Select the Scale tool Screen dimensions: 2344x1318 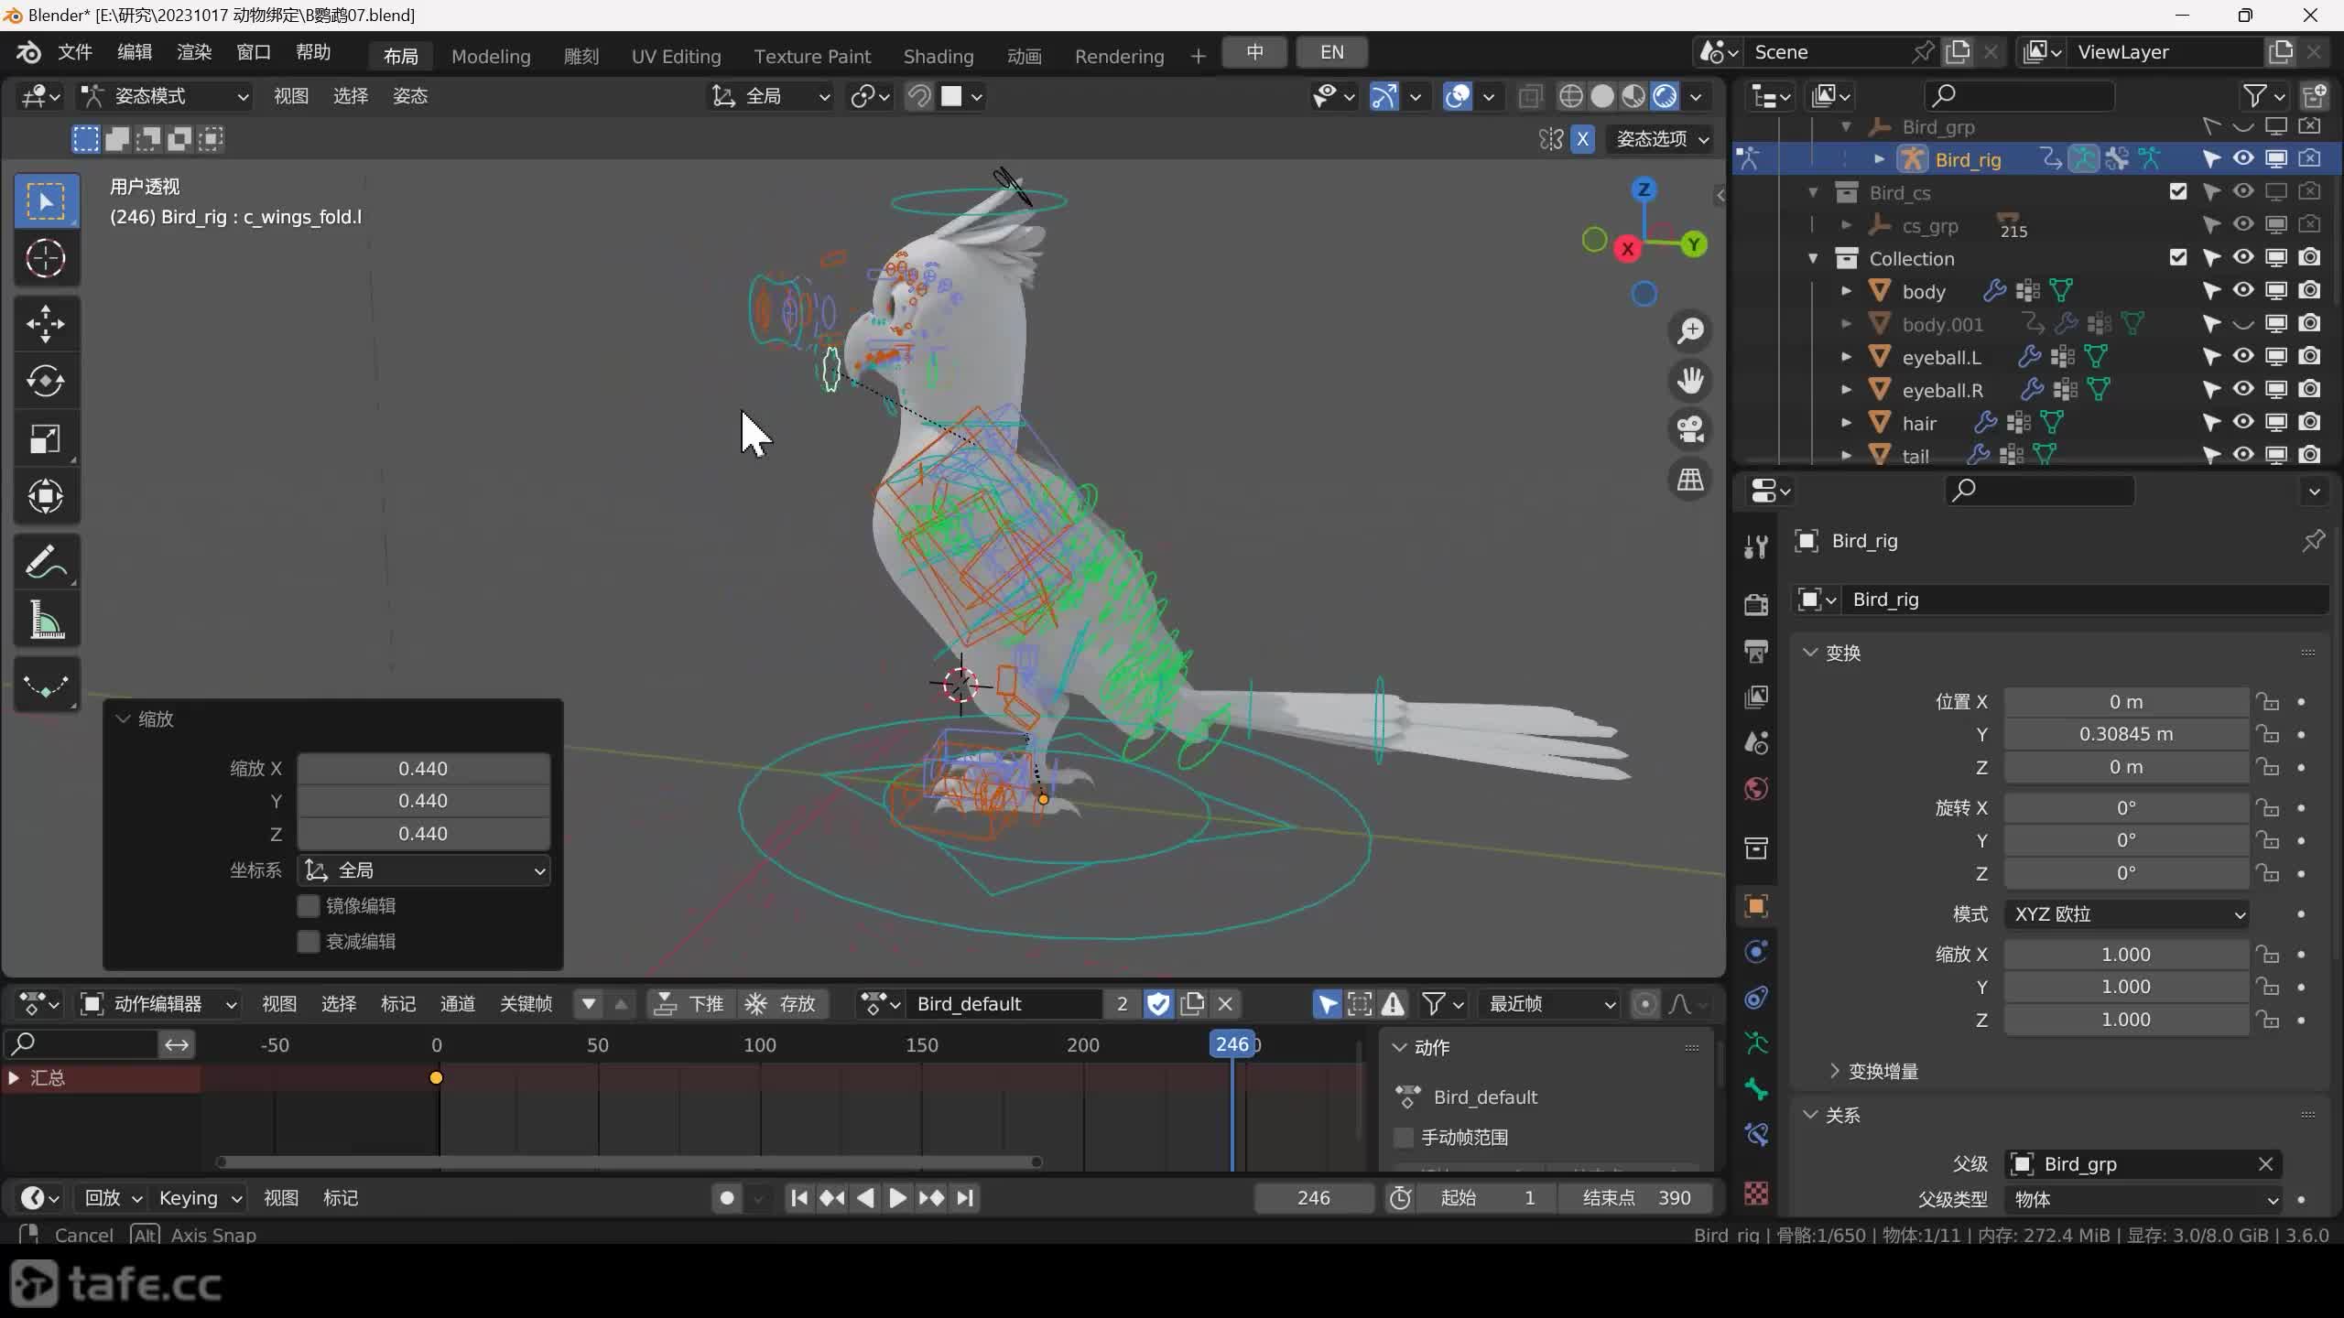(46, 438)
